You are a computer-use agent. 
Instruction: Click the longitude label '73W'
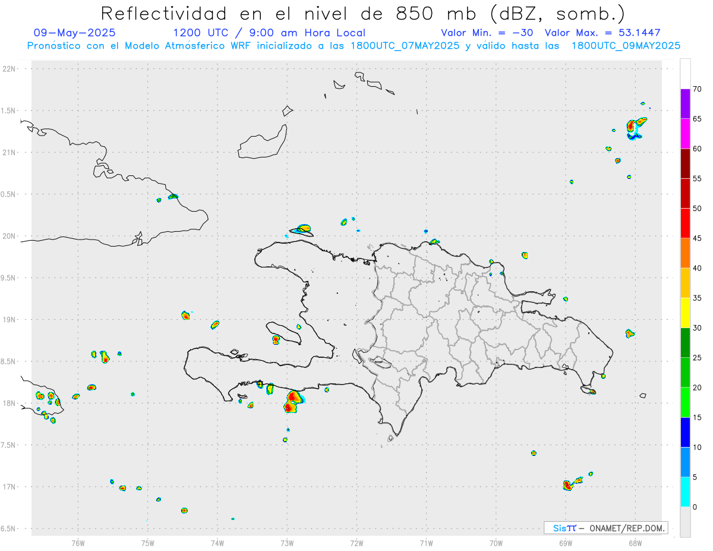coord(287,543)
